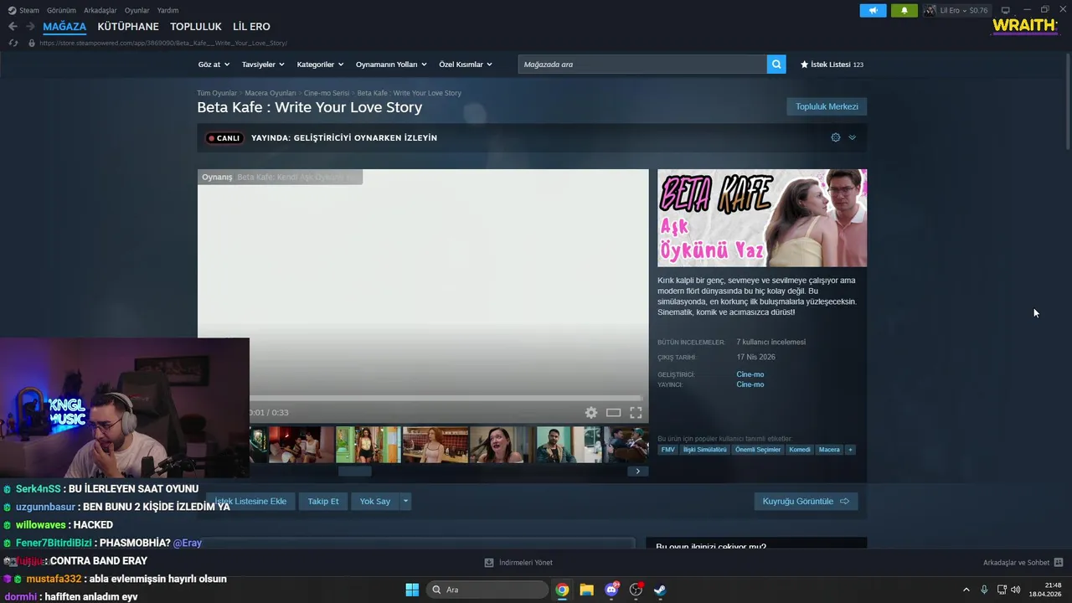Click the downloads manager icon

click(x=489, y=563)
